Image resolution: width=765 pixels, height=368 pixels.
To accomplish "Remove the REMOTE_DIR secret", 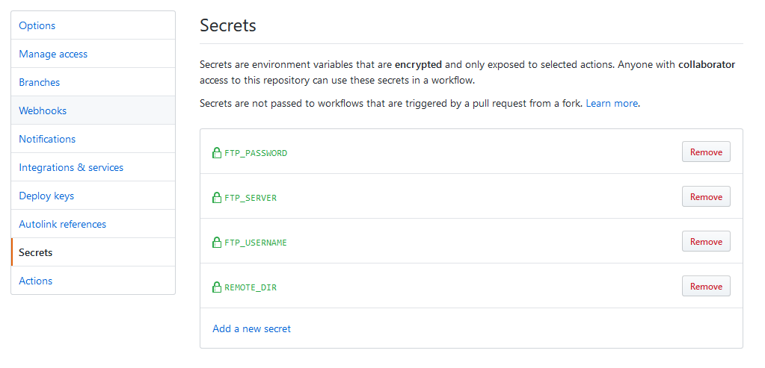I will click(706, 286).
